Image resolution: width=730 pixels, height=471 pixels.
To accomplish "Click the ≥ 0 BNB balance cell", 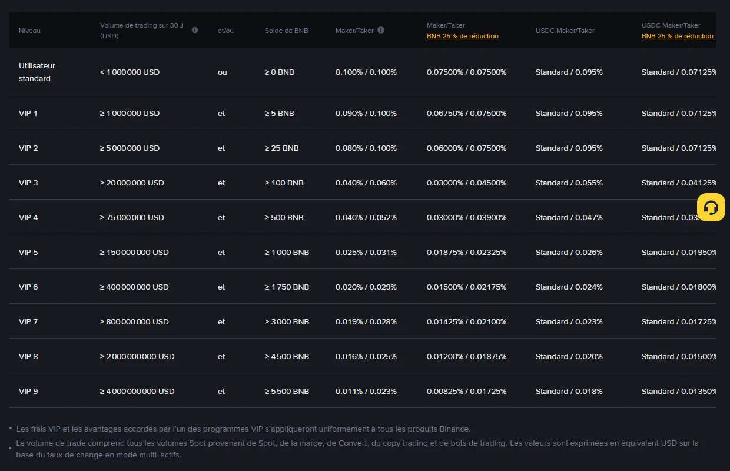I will coord(280,72).
